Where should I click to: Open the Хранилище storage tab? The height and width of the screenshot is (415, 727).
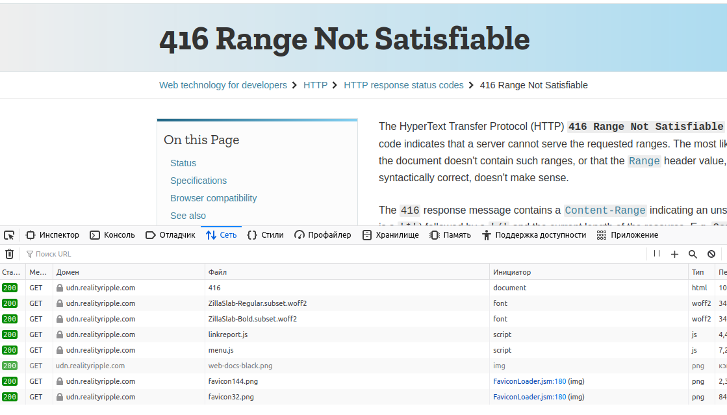pos(390,235)
